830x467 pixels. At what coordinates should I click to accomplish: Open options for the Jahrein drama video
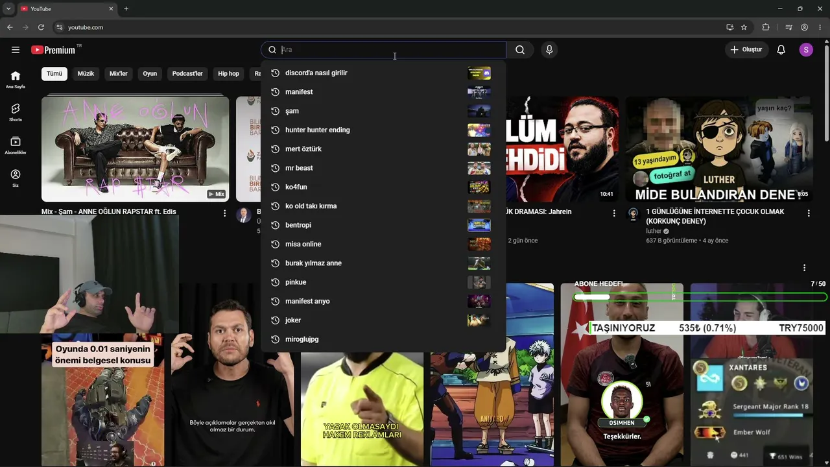[614, 213]
